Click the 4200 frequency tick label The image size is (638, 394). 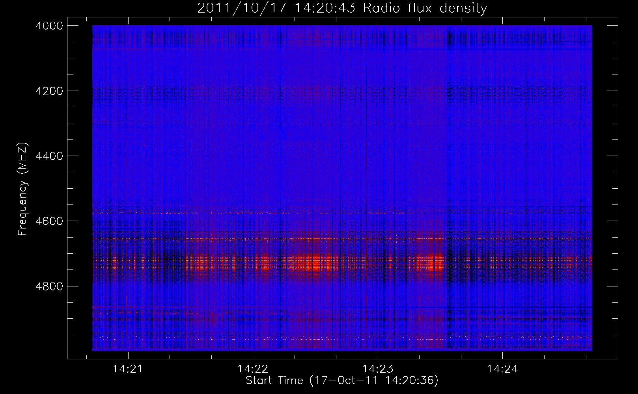(49, 91)
